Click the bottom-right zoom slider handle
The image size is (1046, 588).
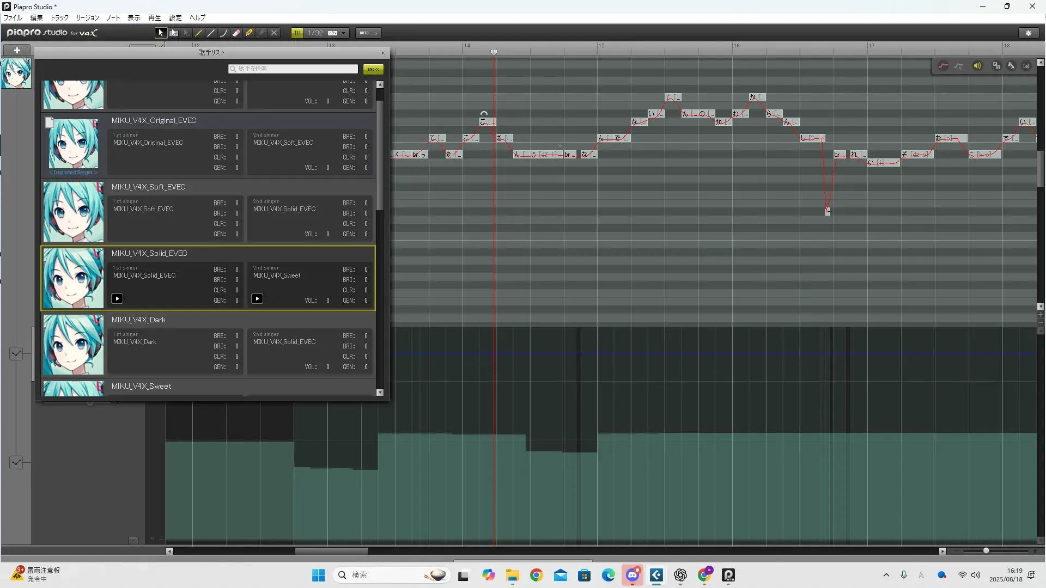986,551
